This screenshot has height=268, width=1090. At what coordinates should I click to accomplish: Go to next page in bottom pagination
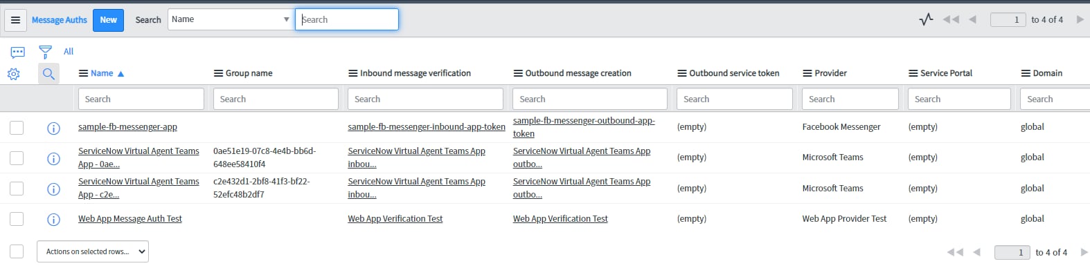(x=1084, y=252)
